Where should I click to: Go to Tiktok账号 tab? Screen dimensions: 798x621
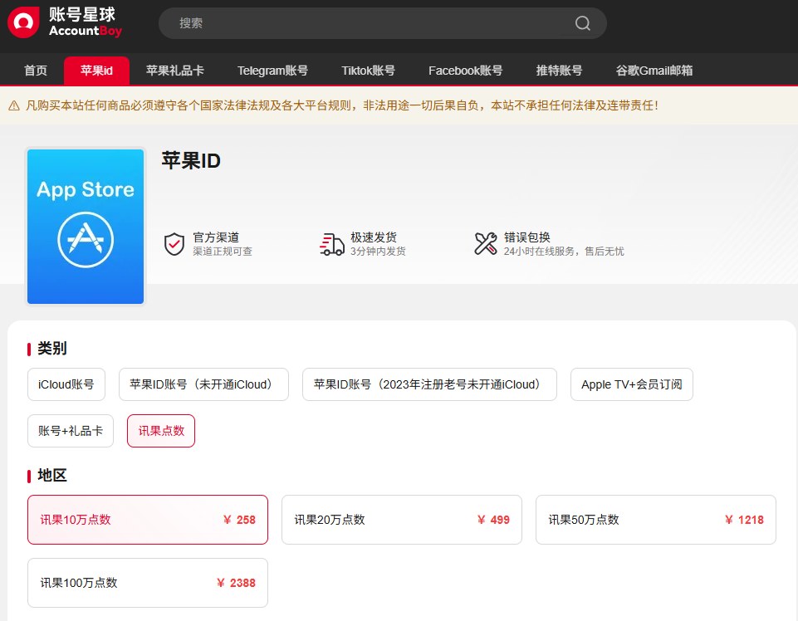pyautogui.click(x=368, y=71)
